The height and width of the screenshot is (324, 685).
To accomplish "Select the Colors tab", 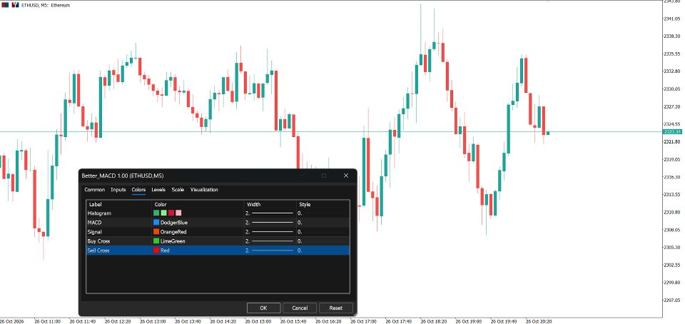I will coord(138,190).
